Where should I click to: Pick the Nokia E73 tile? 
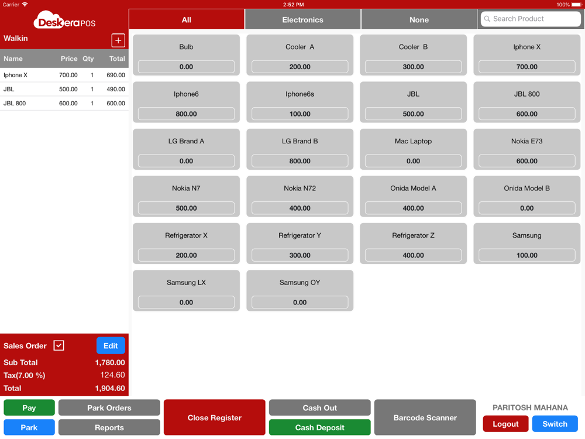point(527,149)
